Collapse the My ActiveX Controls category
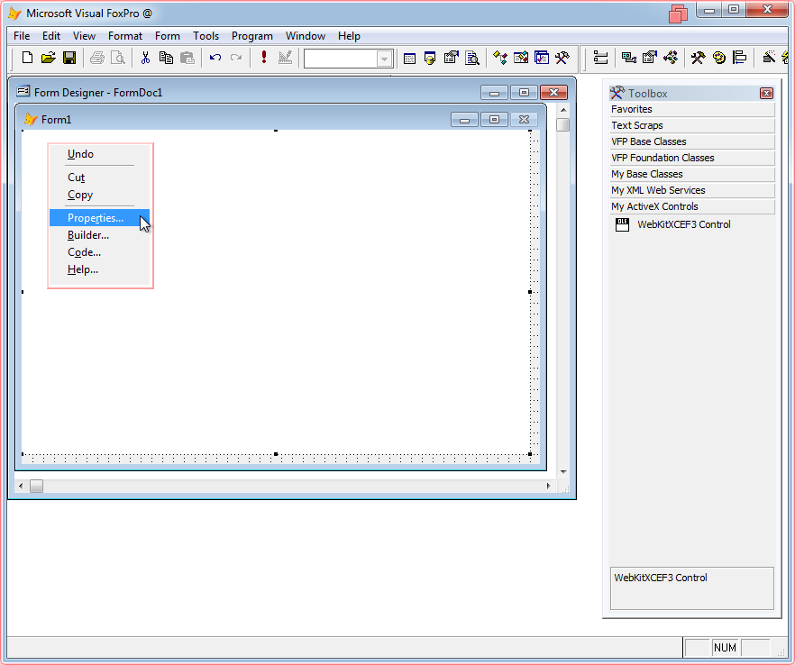 tap(692, 207)
